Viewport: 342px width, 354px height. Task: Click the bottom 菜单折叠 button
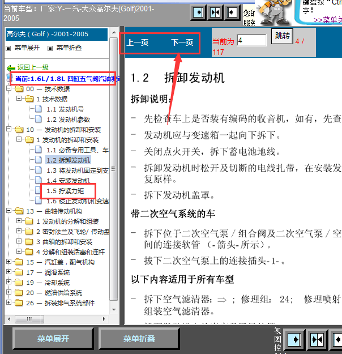(139, 339)
